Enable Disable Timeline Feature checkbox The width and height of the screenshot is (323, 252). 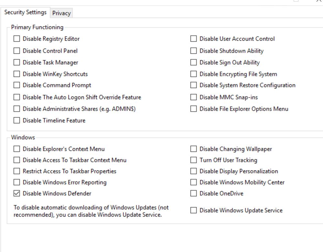(x=16, y=121)
